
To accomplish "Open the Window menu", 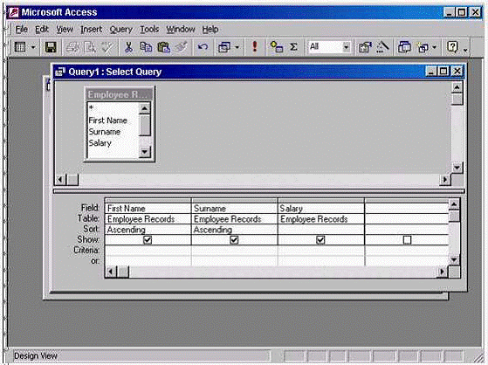I will click(x=181, y=30).
